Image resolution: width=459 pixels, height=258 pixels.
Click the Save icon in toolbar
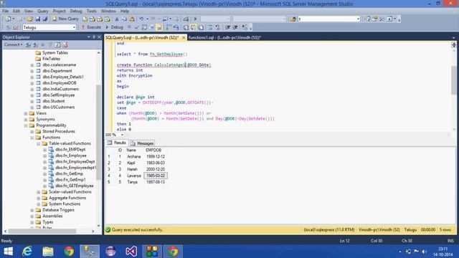(38, 19)
